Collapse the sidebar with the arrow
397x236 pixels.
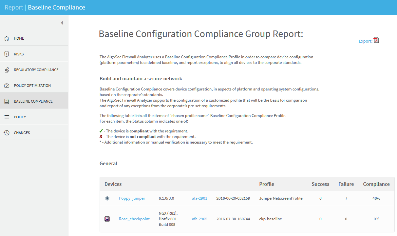[62, 23]
